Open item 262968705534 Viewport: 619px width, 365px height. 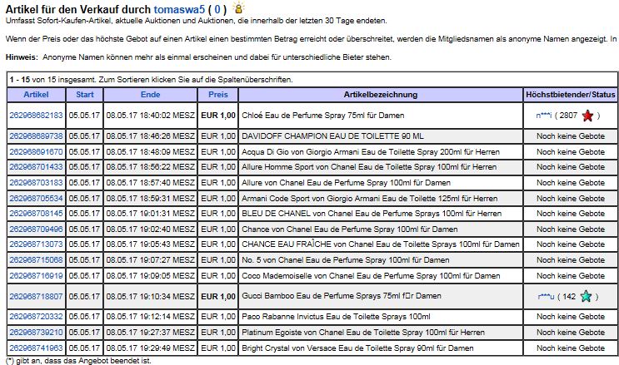click(x=36, y=198)
